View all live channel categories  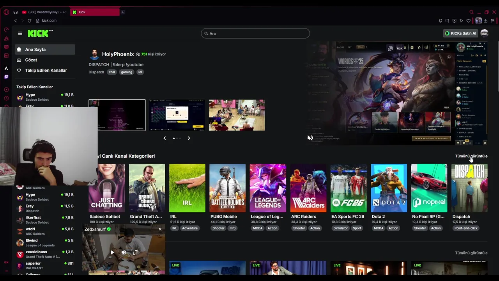point(471,156)
